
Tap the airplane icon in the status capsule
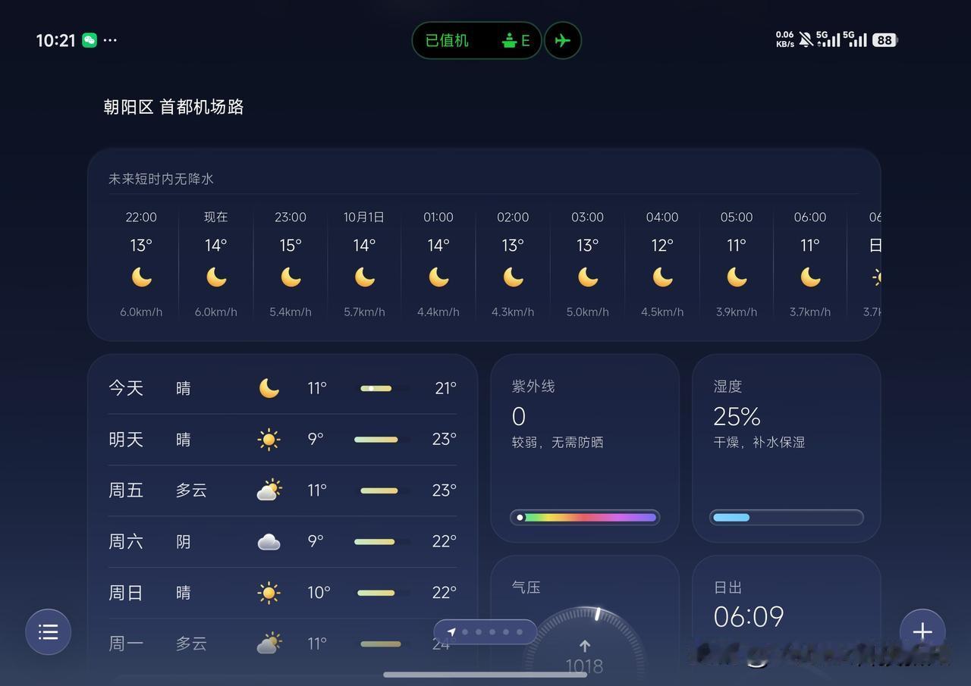562,40
